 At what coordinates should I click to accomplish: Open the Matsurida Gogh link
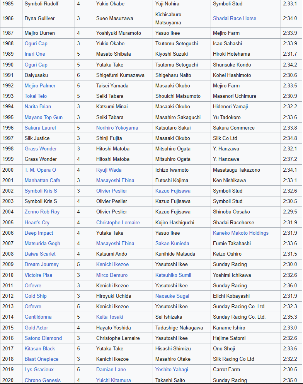click(x=43, y=243)
